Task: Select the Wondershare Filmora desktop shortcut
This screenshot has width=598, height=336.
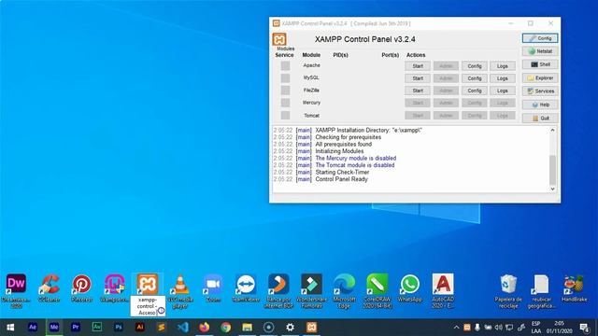Action: click(311, 290)
